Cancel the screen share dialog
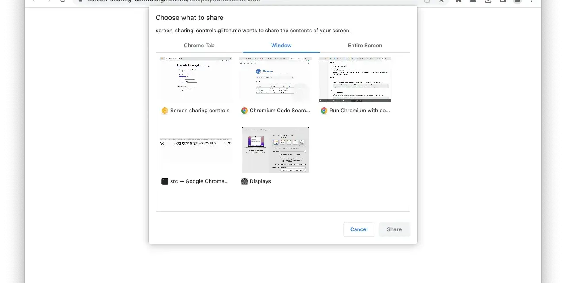The image size is (566, 283). 359,229
